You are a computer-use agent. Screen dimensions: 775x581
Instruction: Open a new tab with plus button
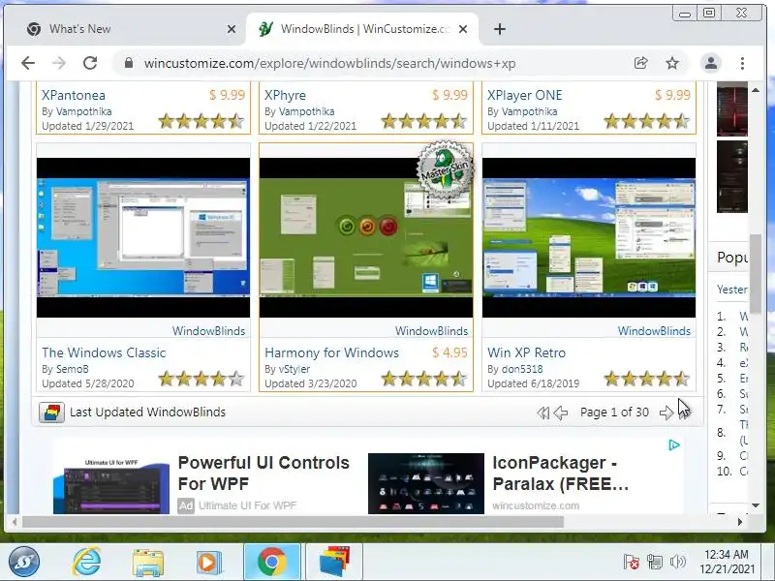pyautogui.click(x=500, y=29)
